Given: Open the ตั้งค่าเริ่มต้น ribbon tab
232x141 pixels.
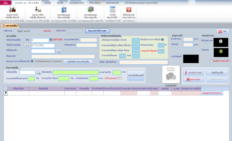Looking at the screenshot, I should click(95, 3).
